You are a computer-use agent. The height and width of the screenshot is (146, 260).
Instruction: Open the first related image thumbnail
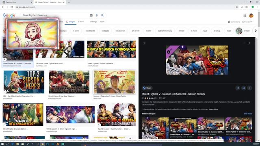click(155, 128)
